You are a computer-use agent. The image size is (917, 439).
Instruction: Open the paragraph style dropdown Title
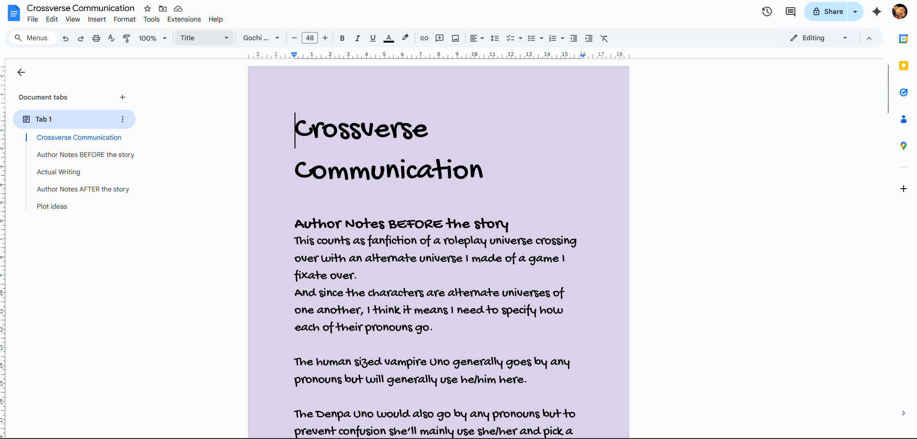[204, 38]
